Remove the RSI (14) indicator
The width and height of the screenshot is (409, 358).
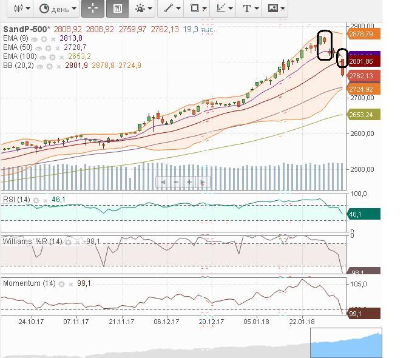[x=45, y=200]
